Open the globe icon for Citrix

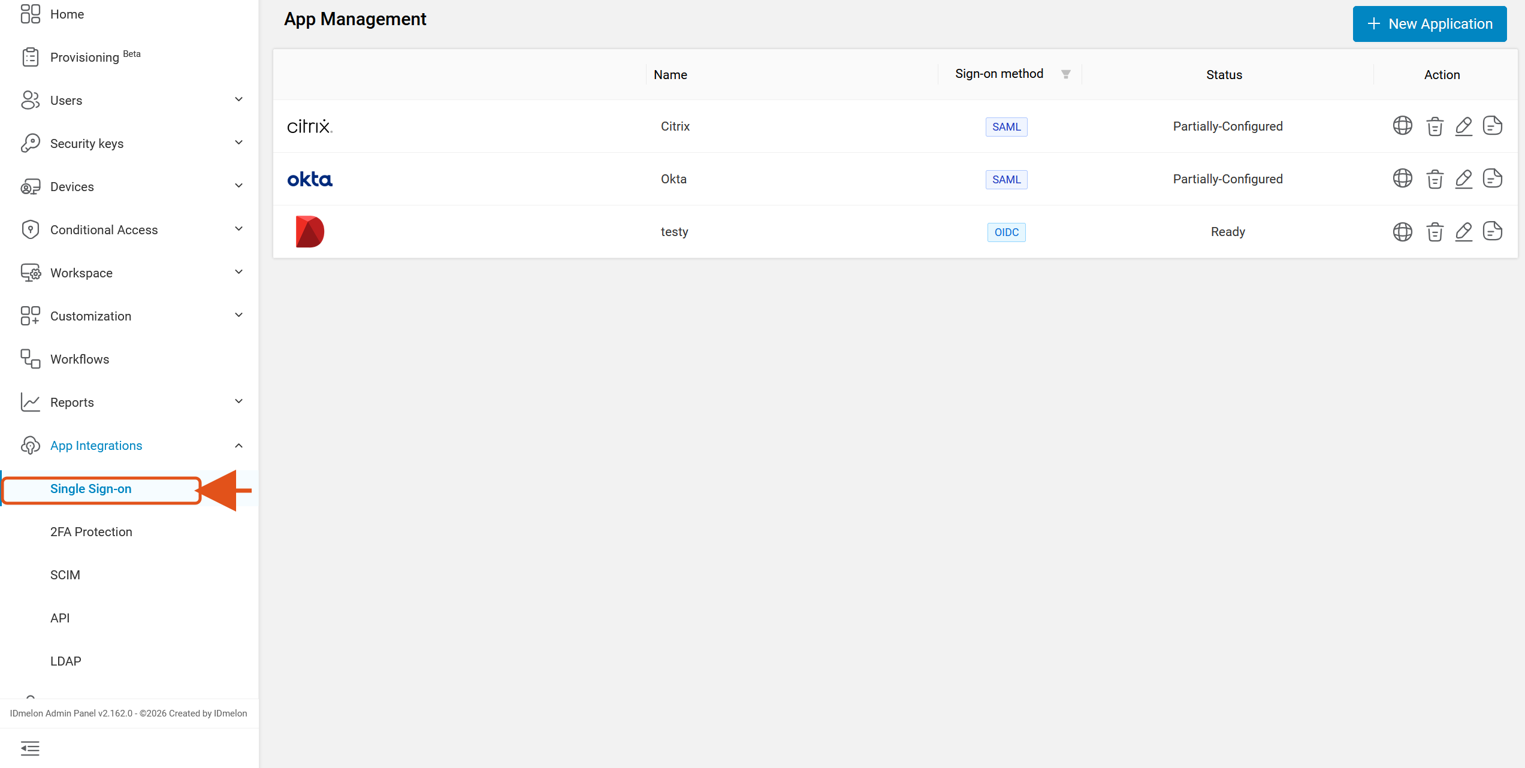point(1402,126)
